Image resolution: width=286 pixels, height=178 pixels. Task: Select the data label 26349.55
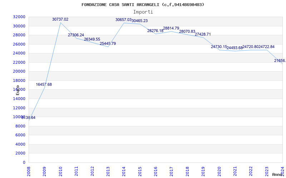[92, 39]
